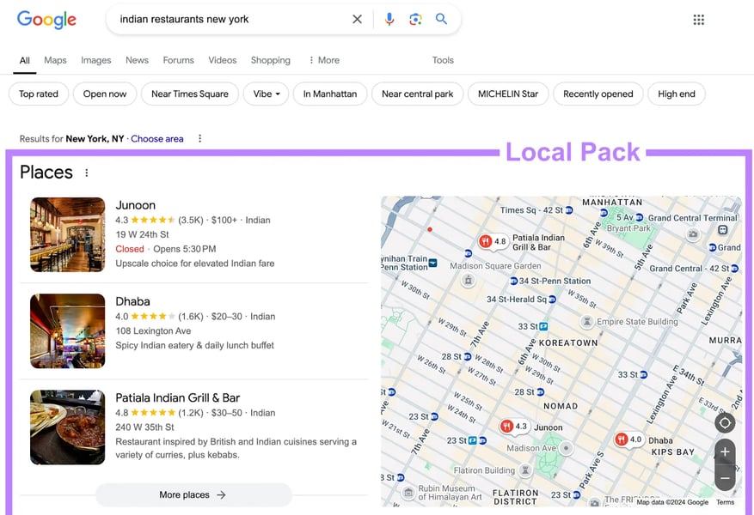
Task: Open the Junoon restaurant listing title
Action: point(136,205)
